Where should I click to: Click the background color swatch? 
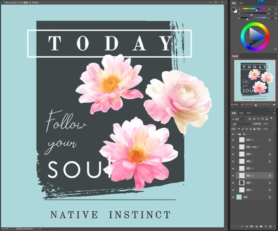236,12
